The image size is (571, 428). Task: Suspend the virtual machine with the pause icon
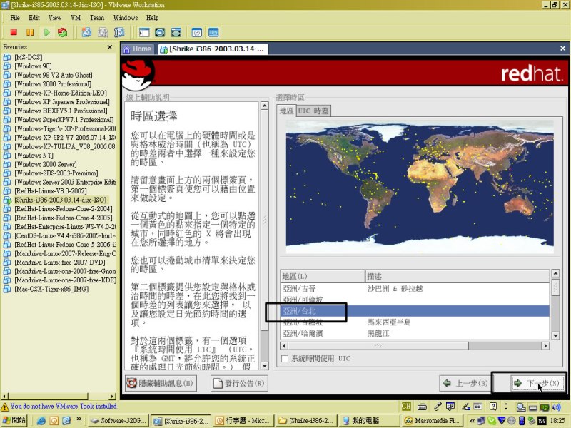pos(30,32)
